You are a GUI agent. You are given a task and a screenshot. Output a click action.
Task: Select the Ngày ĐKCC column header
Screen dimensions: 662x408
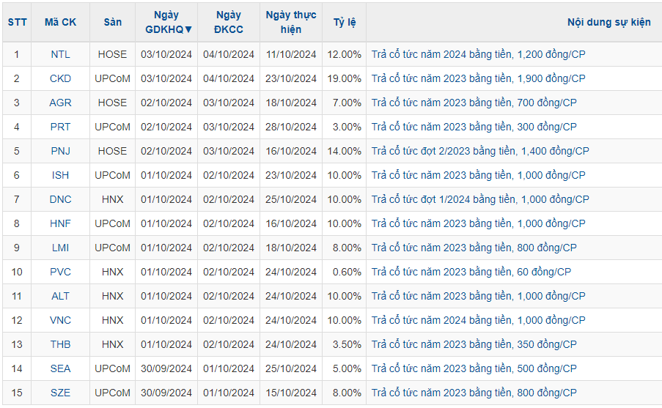[228, 22]
